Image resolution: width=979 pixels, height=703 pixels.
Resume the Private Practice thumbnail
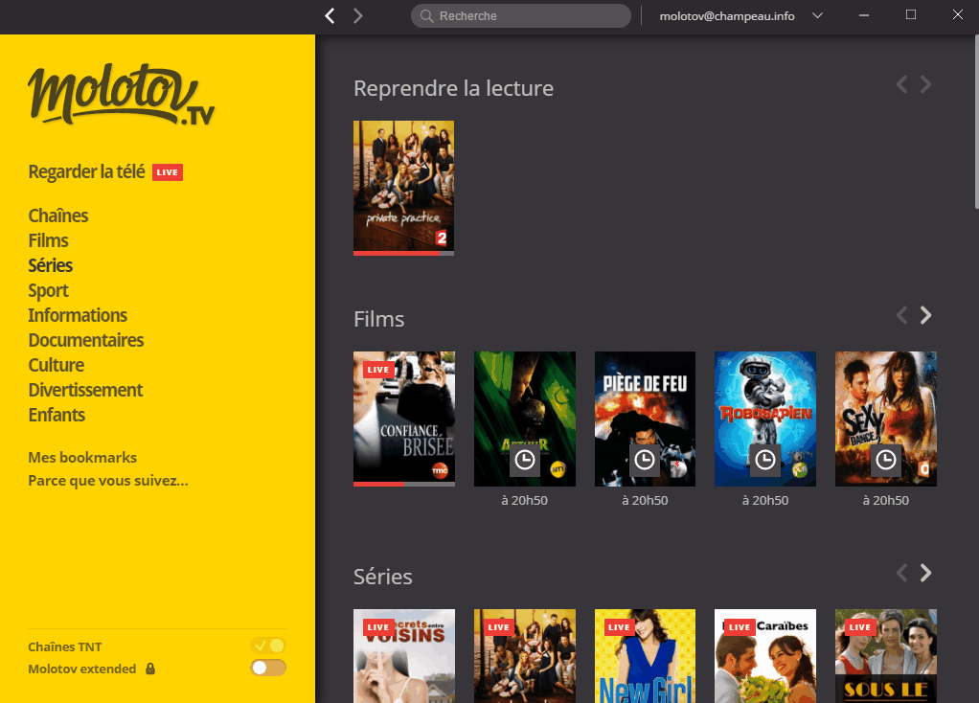click(x=403, y=186)
